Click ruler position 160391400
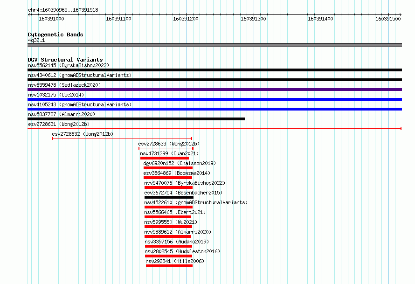415x284 pixels. click(320, 19)
